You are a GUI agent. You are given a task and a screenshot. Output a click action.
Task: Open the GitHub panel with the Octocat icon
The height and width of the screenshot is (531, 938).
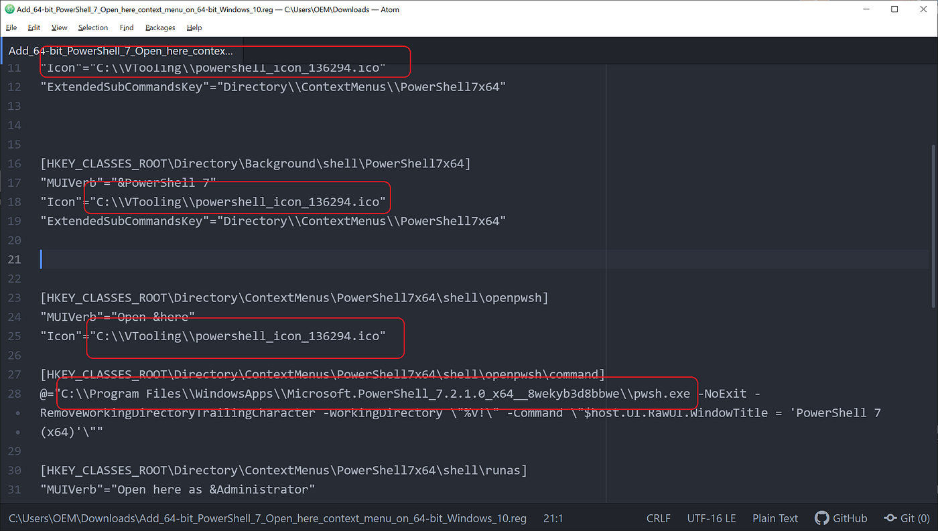(841, 518)
